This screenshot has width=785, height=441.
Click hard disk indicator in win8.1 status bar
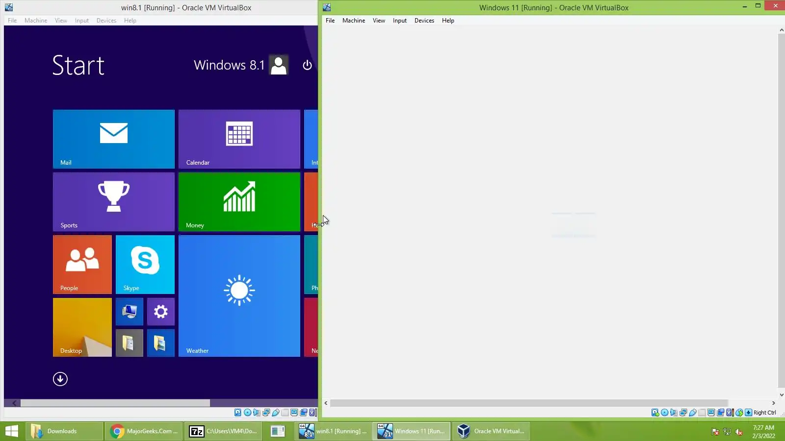click(x=238, y=413)
